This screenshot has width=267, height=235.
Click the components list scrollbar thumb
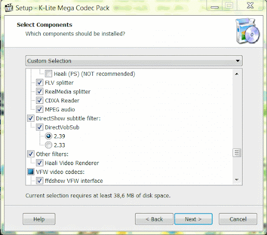tap(237, 152)
